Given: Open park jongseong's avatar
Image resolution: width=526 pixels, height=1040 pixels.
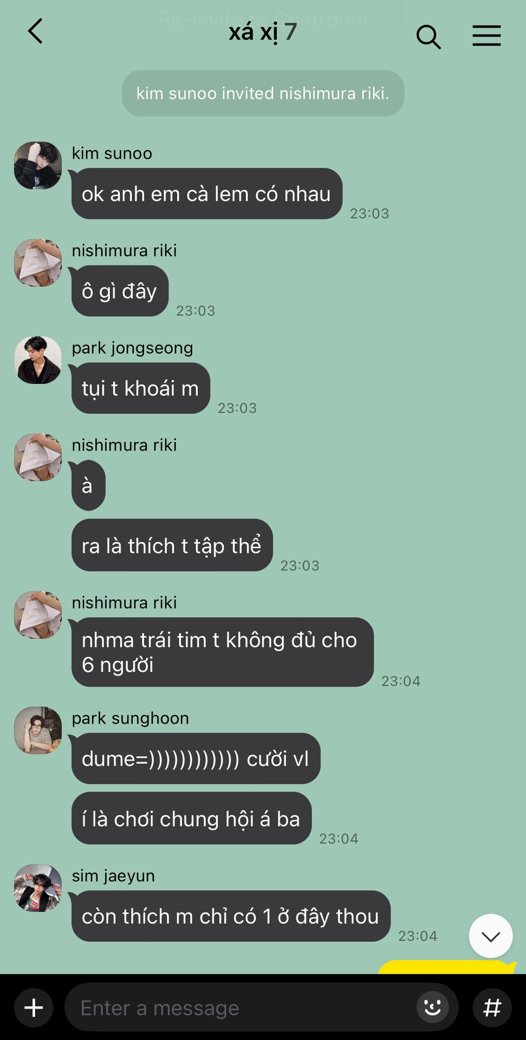Looking at the screenshot, I should coord(38,360).
